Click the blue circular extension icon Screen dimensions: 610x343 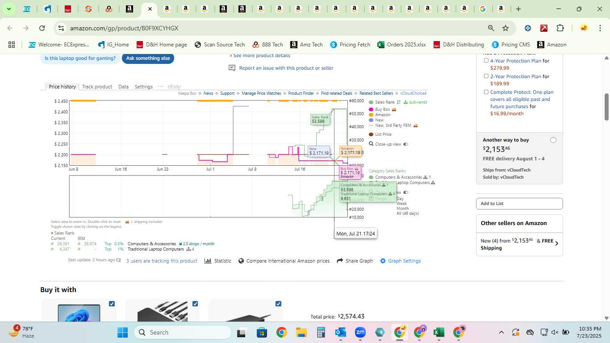[x=528, y=28]
